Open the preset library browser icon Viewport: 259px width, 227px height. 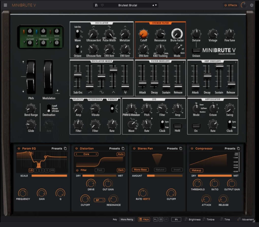96,5
